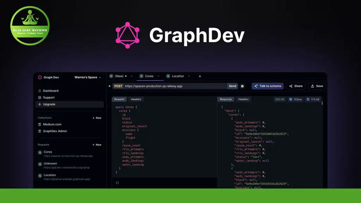This screenshot has width=361, height=203.
Task: Open the GraphDev Admin collection
Action: click(x=55, y=131)
